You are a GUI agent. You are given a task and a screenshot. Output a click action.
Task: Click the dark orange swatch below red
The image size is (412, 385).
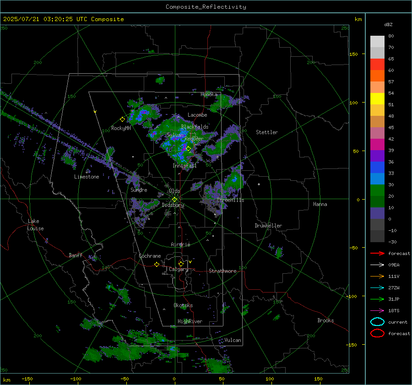(377, 76)
